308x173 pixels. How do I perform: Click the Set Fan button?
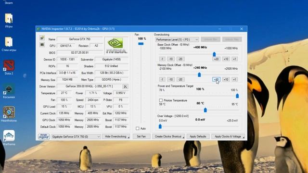[141, 136]
